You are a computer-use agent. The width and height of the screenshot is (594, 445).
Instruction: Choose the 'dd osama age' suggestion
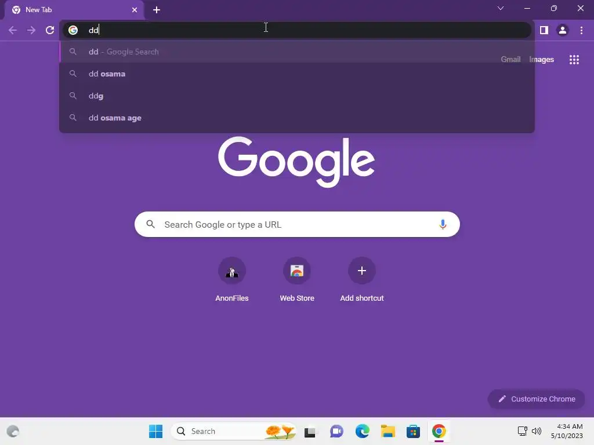click(297, 118)
